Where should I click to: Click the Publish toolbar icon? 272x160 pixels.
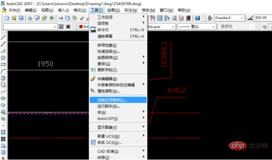[x=44, y=18]
